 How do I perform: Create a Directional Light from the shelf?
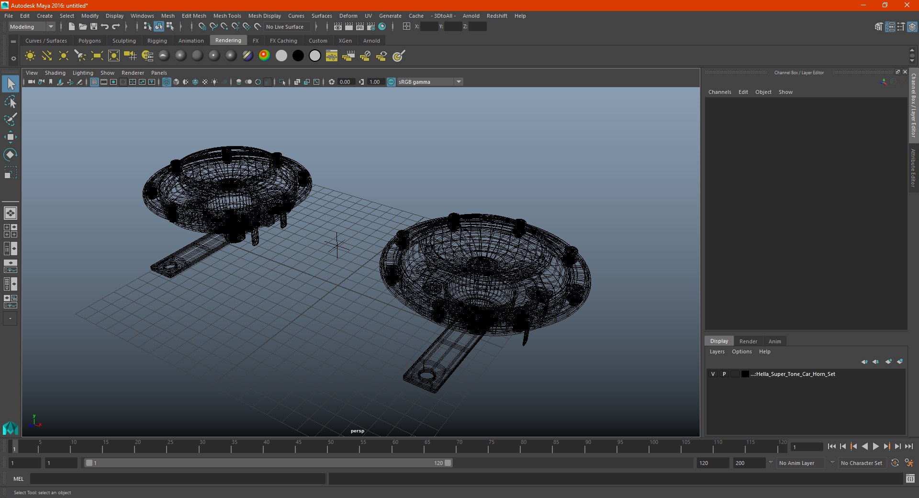coord(46,56)
